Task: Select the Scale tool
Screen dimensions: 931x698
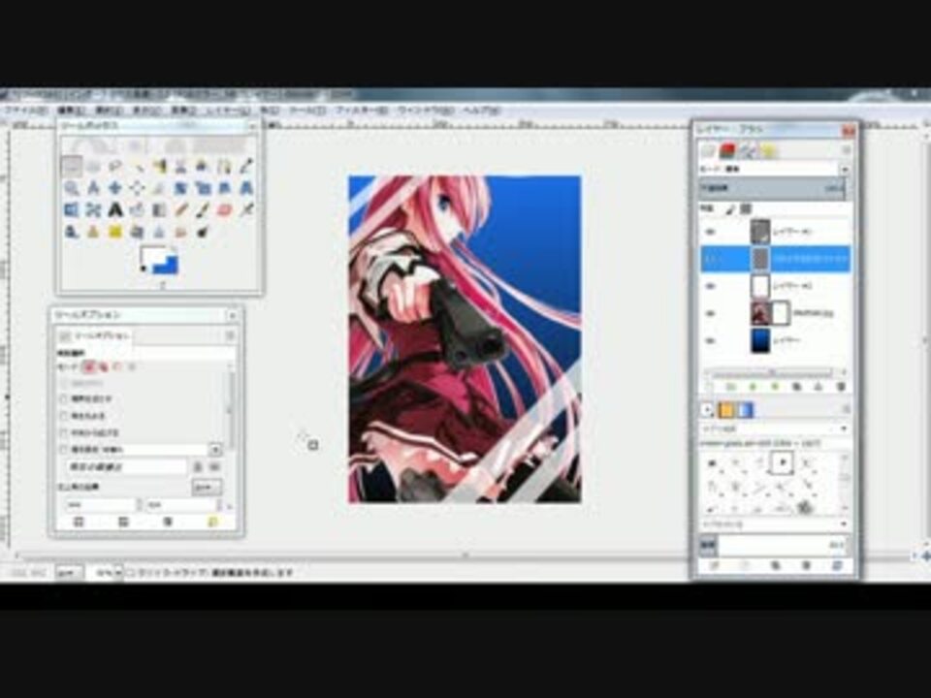Action: pyautogui.click(x=203, y=188)
